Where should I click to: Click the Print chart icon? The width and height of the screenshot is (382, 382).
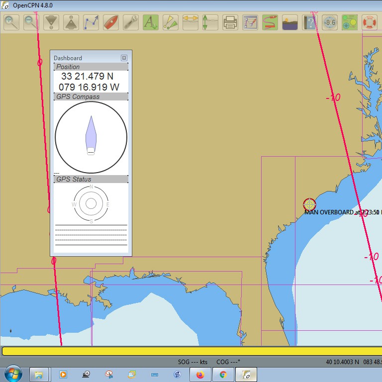tap(230, 22)
